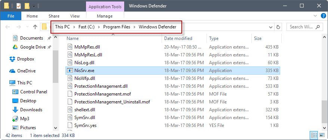Open the View ribbon tab
Screen dimensions: 328x140
pos(75,16)
